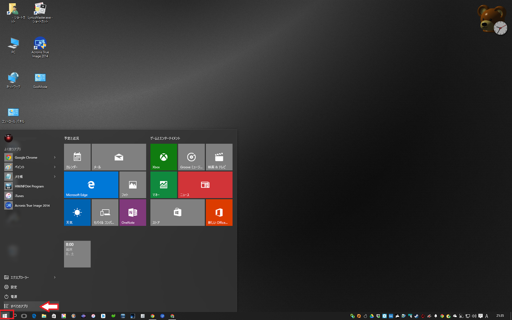
Task: Expand the エクスプローラー submenu arrow
Action: (55, 277)
